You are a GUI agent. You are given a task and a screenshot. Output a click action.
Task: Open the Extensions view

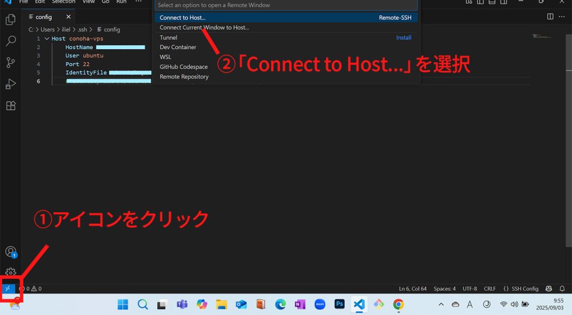10,106
